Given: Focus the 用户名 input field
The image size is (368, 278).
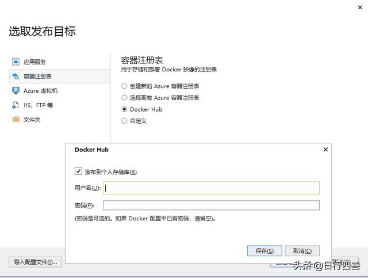Looking at the screenshot, I should [211, 188].
